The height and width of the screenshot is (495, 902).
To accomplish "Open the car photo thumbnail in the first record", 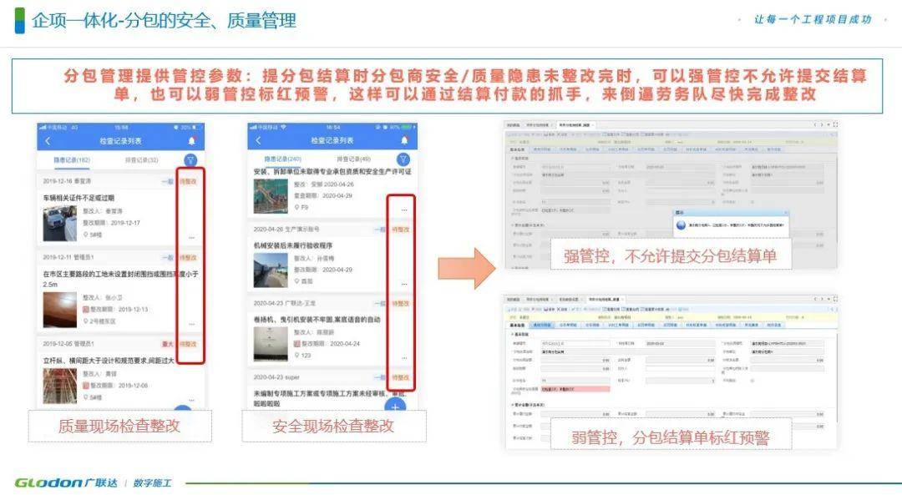I will [x=59, y=223].
